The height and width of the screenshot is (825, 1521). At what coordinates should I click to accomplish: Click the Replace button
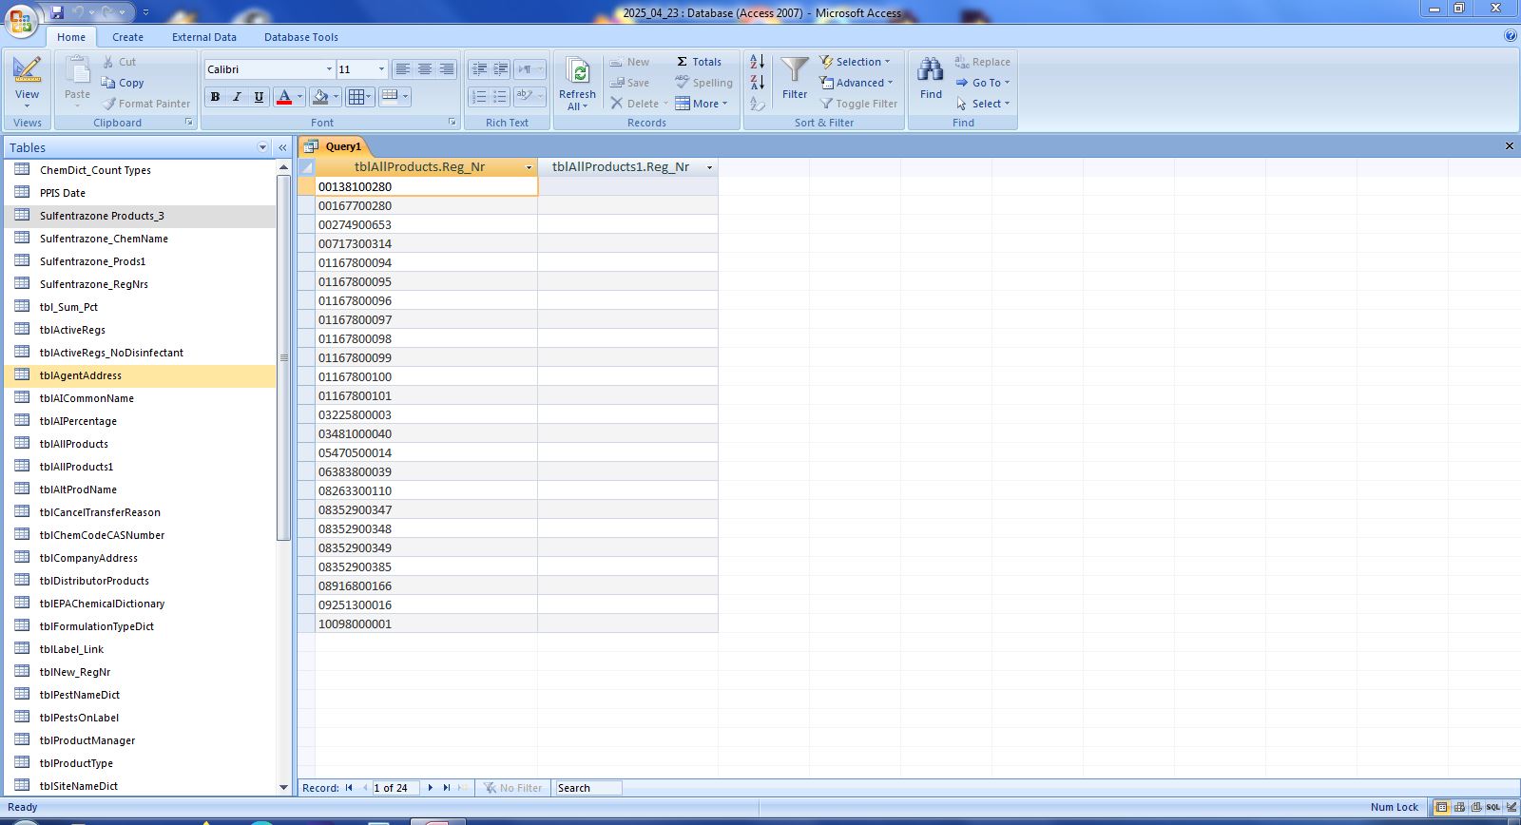(982, 62)
